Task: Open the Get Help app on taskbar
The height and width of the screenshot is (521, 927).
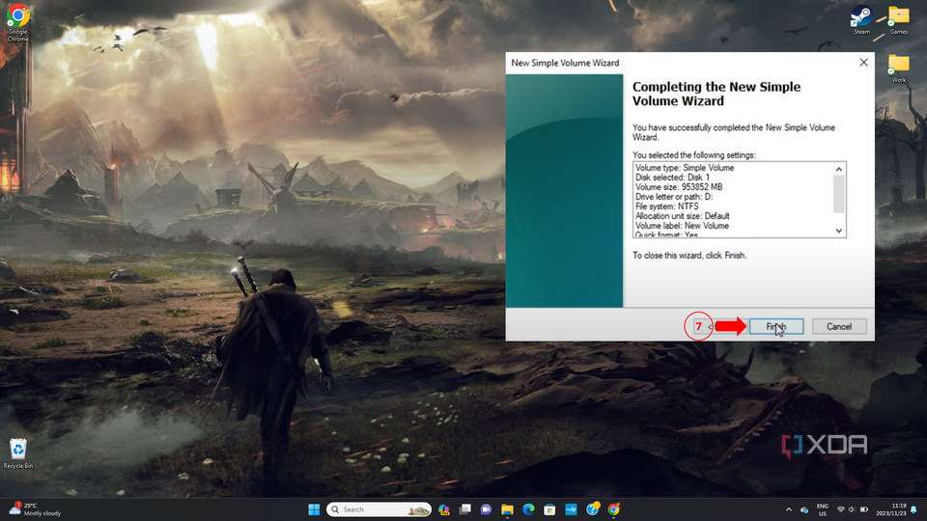Action: click(592, 509)
